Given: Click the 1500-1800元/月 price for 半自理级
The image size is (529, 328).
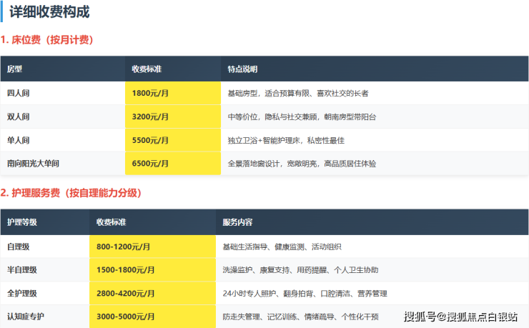Looking at the screenshot, I should point(126,270).
